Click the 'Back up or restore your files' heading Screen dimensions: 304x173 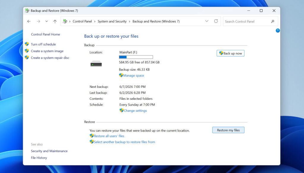[111, 36]
